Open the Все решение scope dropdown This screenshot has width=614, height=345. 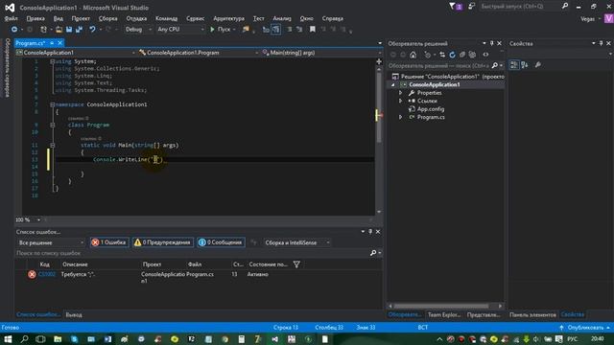(51, 242)
